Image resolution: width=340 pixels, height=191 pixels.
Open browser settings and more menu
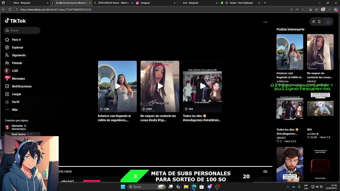[329, 10]
